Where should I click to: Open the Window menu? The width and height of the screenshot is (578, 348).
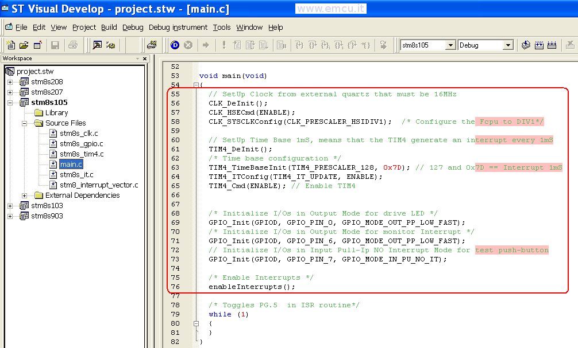point(249,27)
